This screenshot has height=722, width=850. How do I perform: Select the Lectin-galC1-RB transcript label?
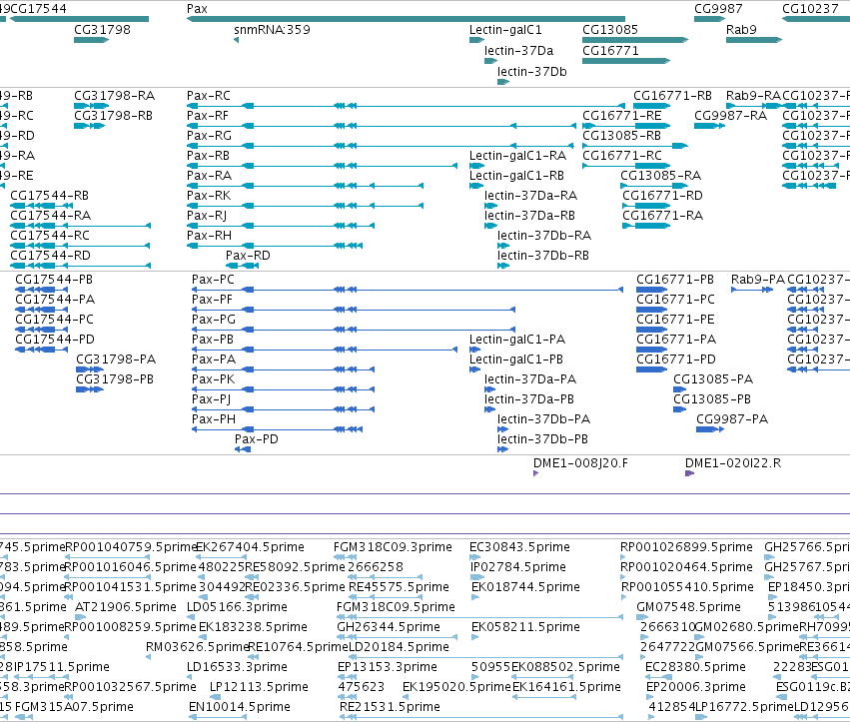516,176
